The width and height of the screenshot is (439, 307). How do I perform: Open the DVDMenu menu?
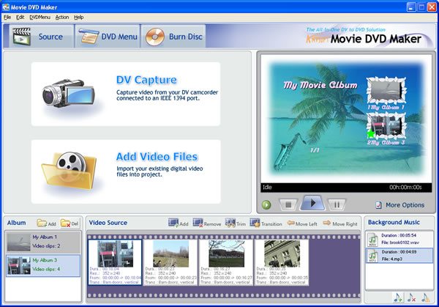point(40,18)
